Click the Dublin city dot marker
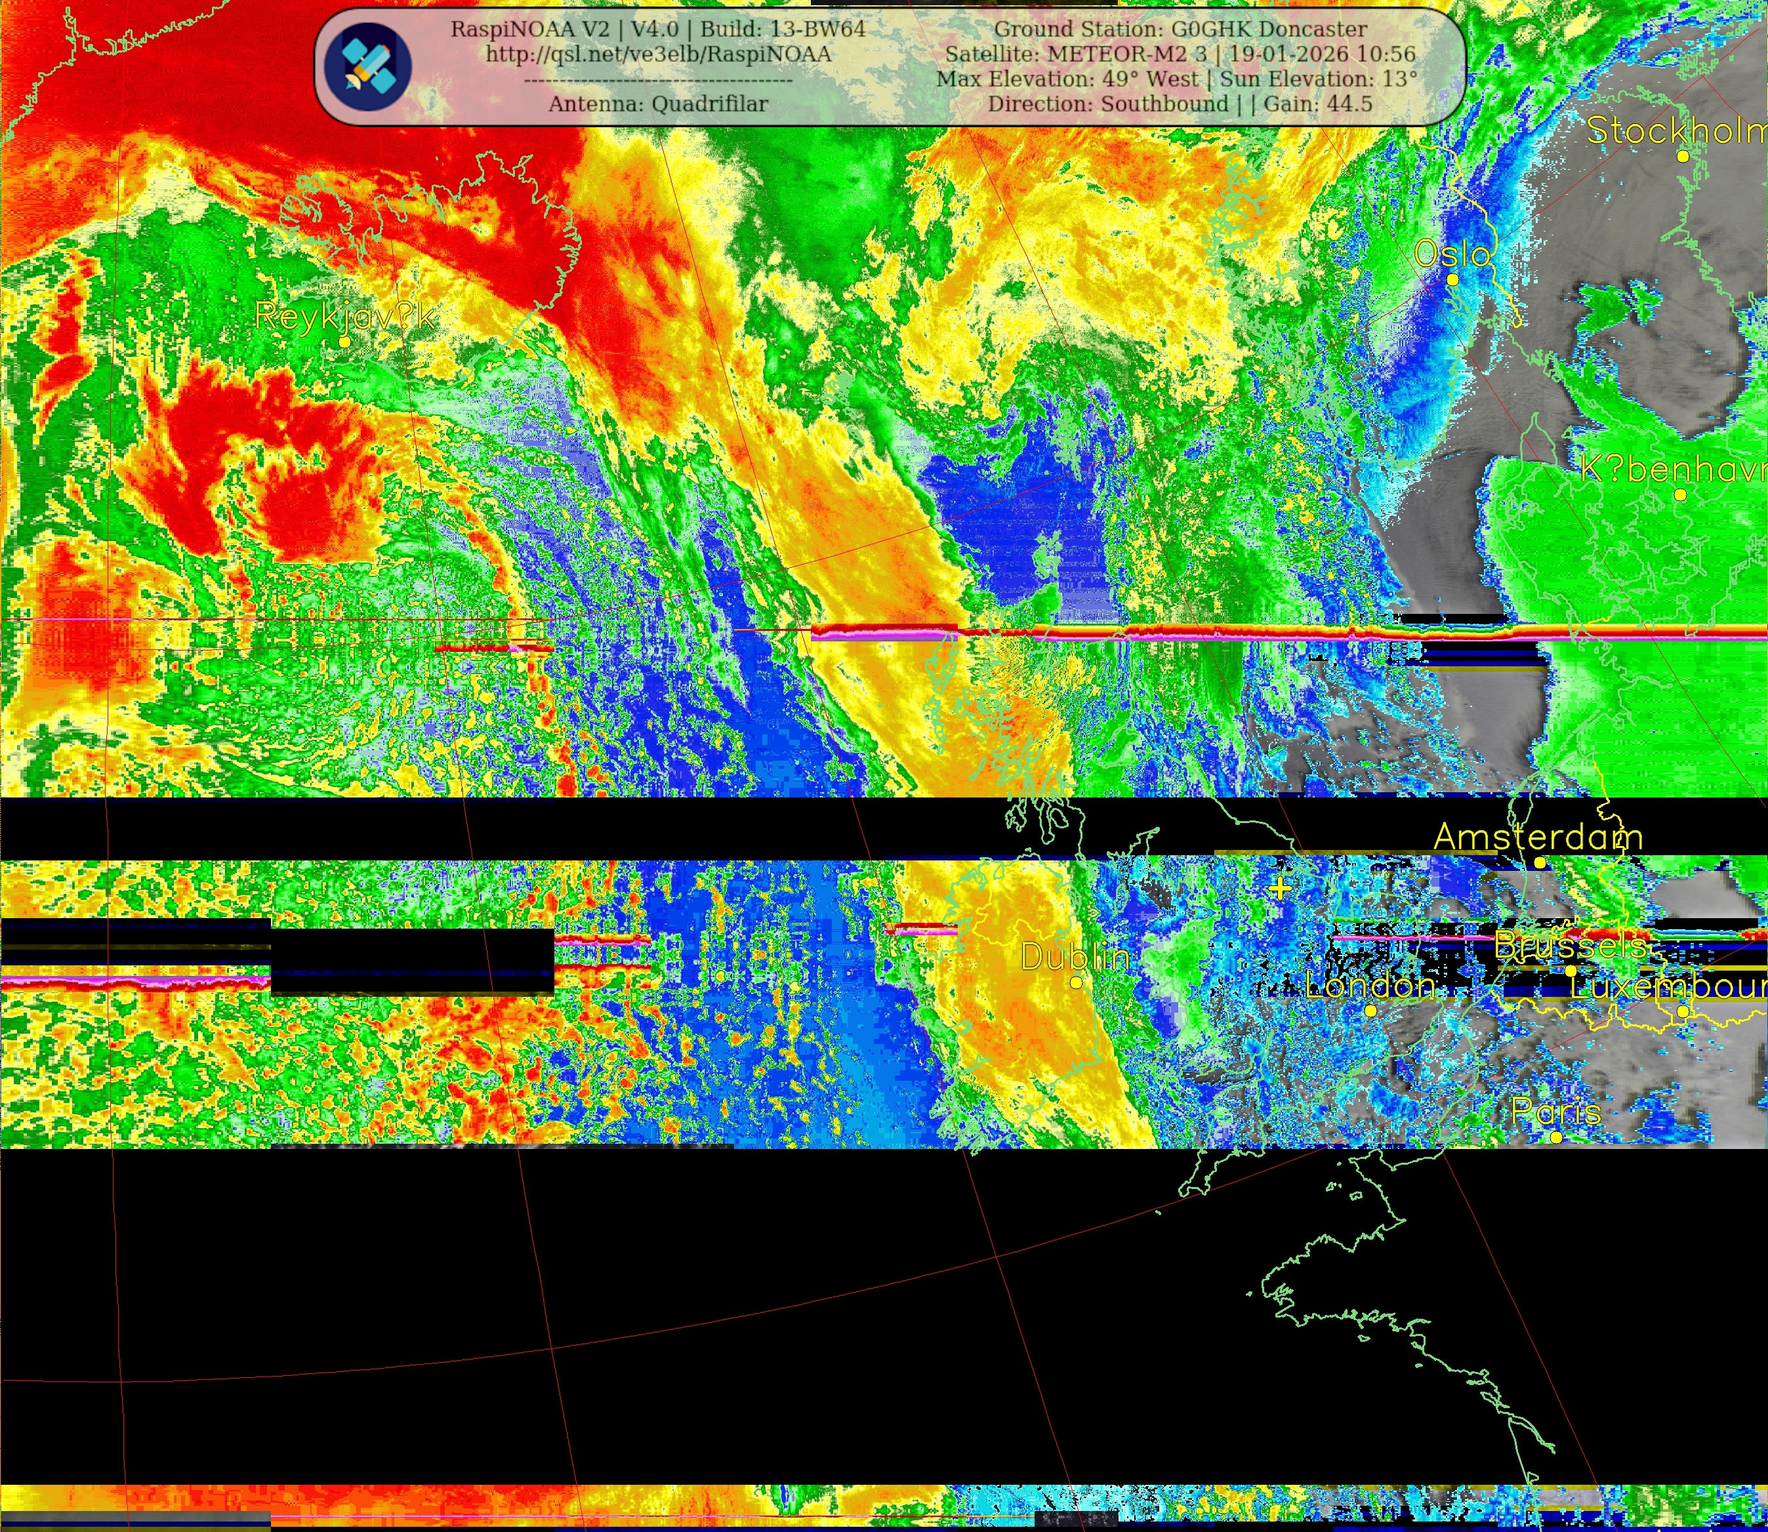This screenshot has height=1532, width=1768. coord(1076,982)
